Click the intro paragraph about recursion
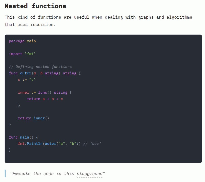 [98, 21]
